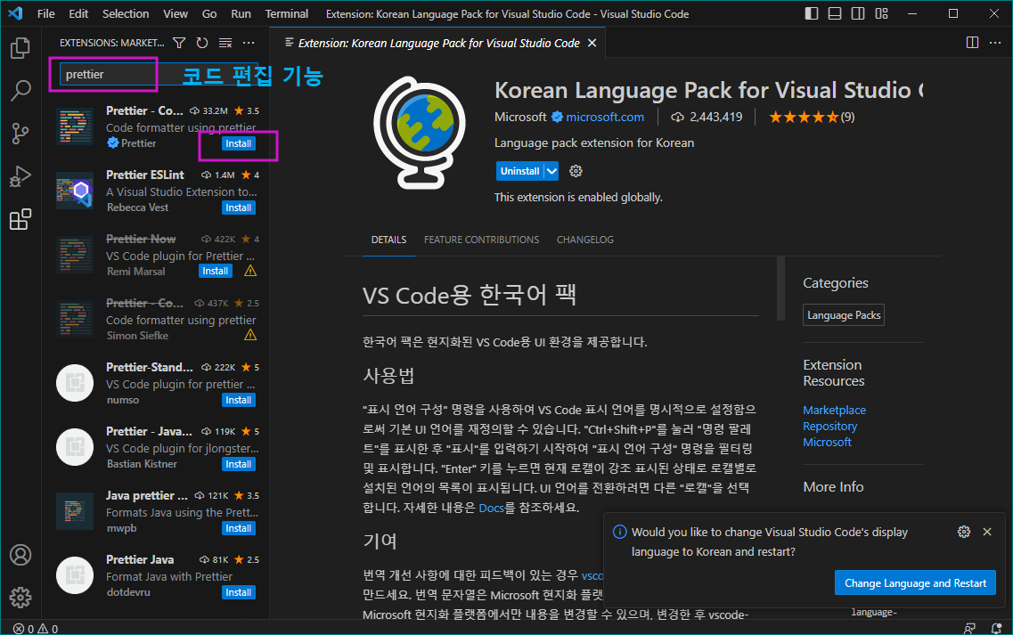Open the Search view in activity bar

[20, 91]
